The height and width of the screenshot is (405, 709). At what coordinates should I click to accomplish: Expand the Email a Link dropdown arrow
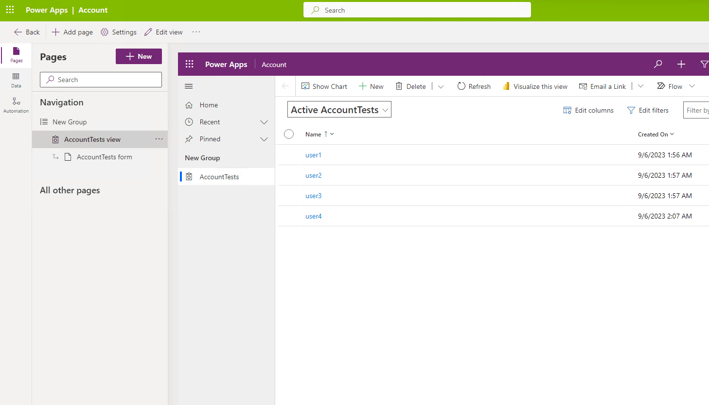(641, 86)
